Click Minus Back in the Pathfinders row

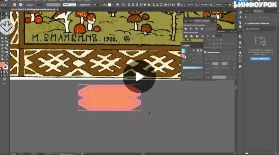point(213,36)
